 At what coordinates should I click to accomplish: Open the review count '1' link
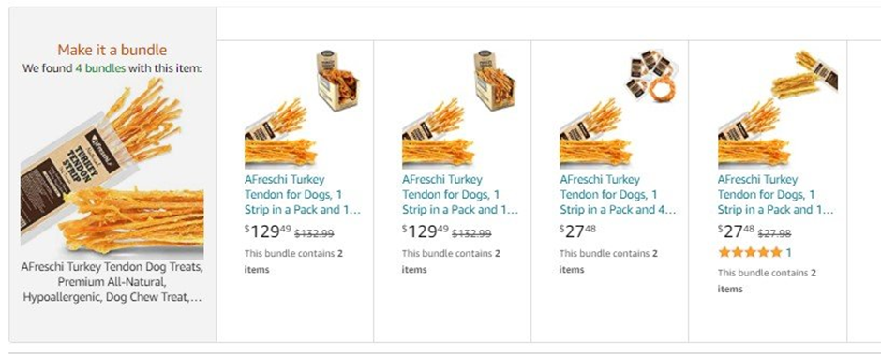coord(789,253)
